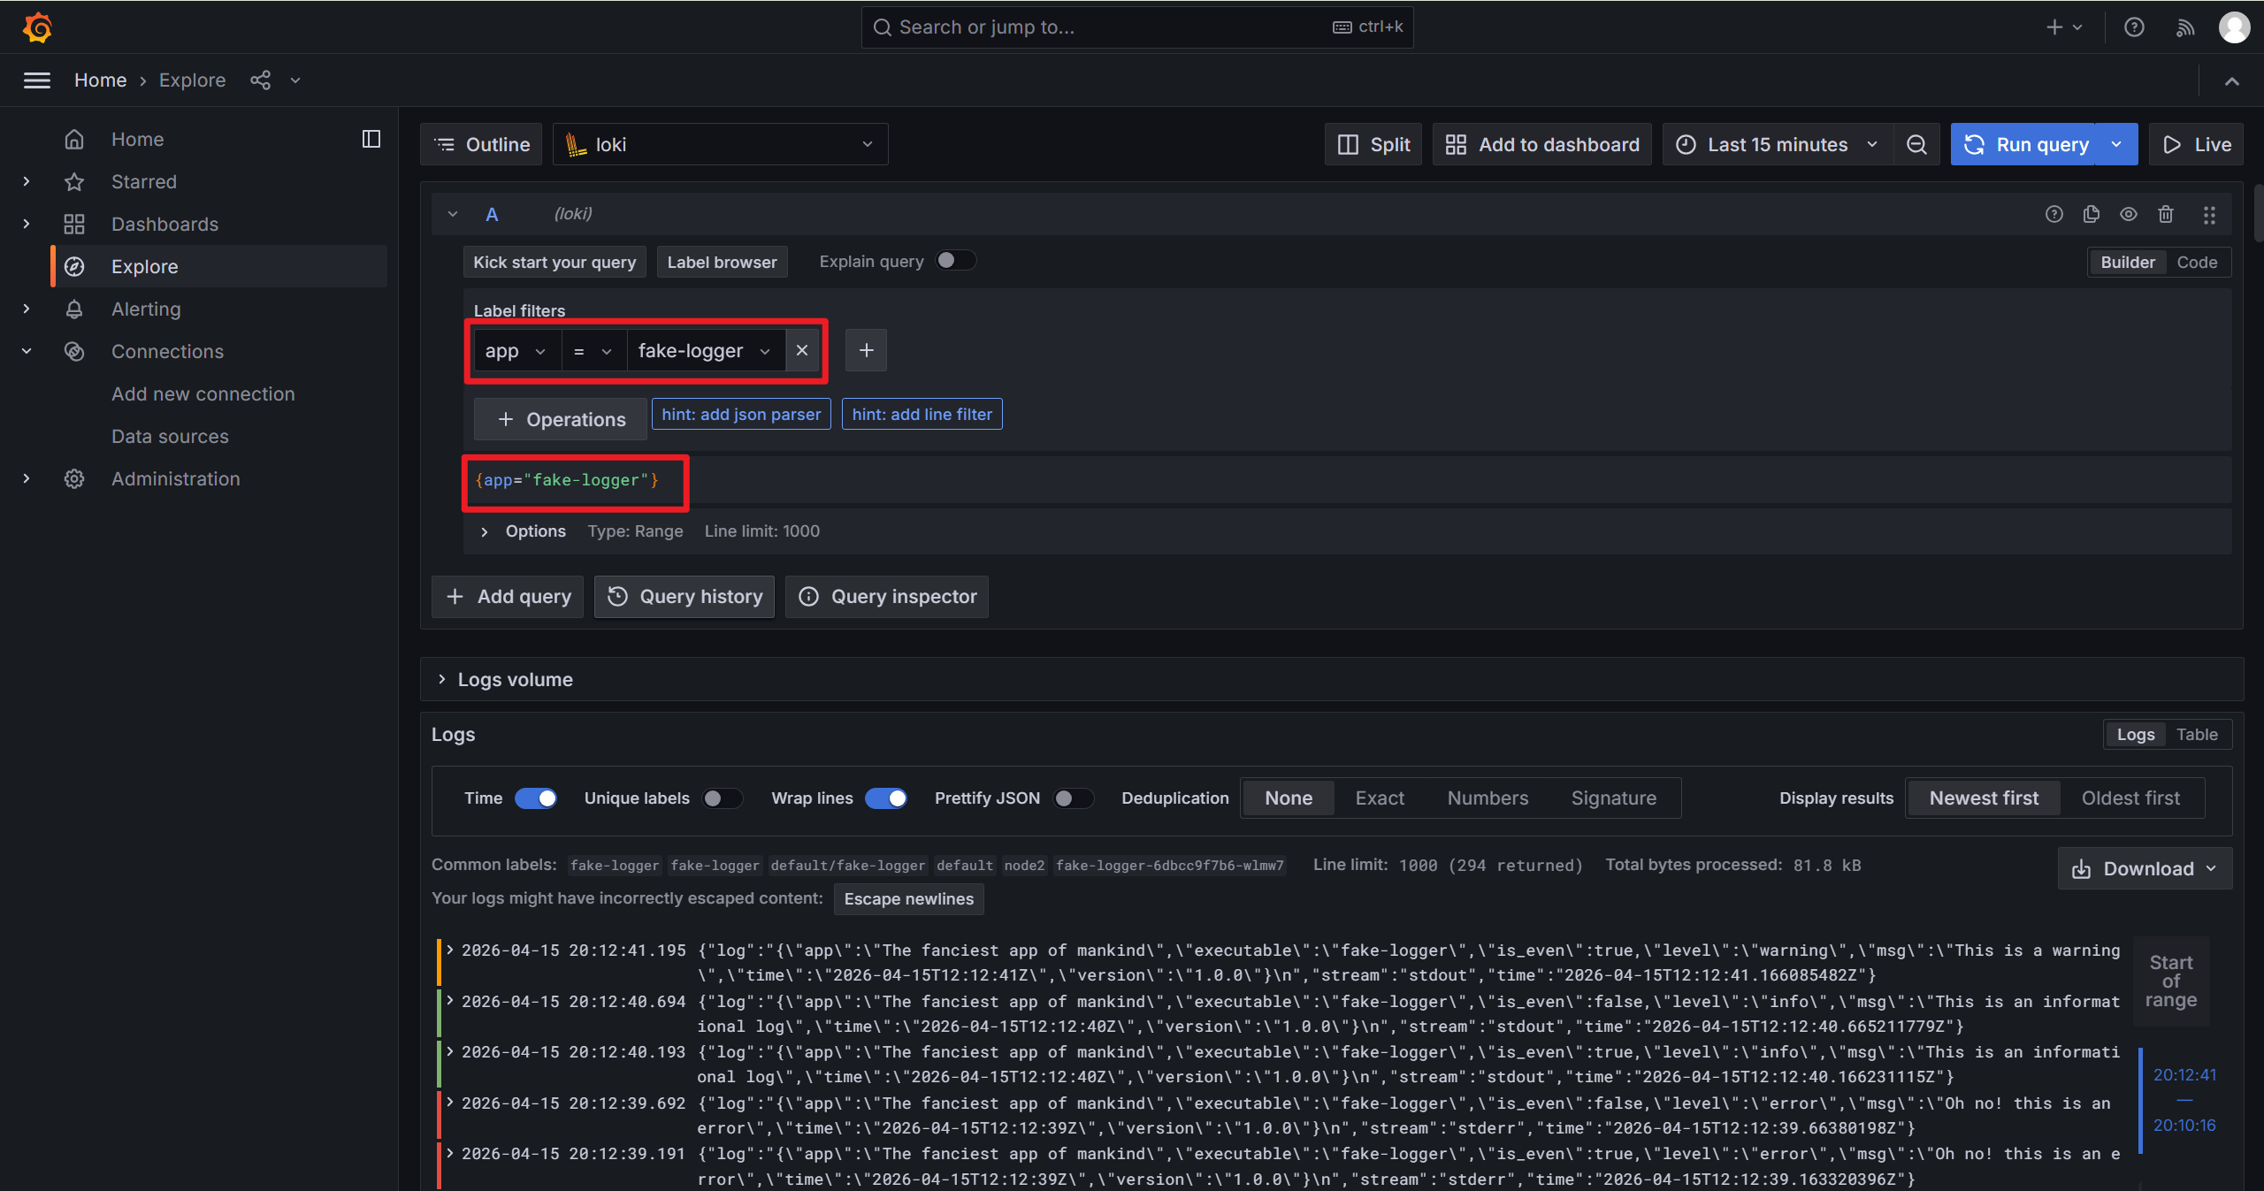
Task: Click the Outline button
Action: [481, 144]
